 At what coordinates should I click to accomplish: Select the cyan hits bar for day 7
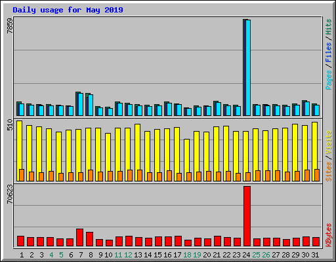coord(81,104)
